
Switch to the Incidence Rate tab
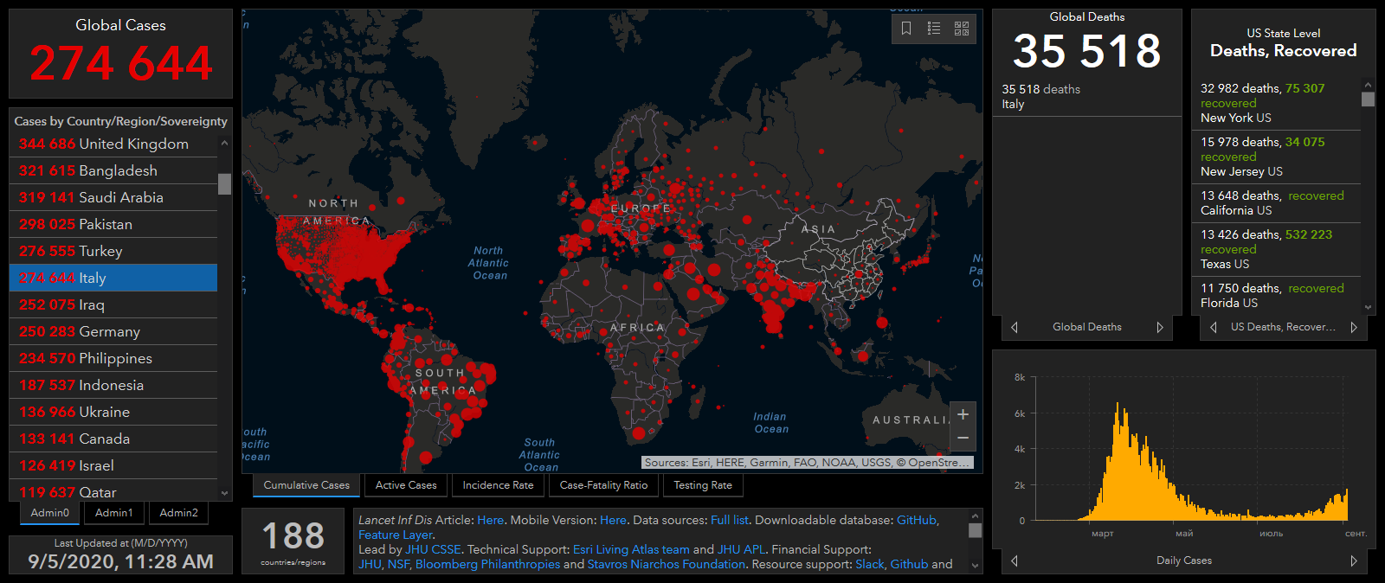(498, 485)
